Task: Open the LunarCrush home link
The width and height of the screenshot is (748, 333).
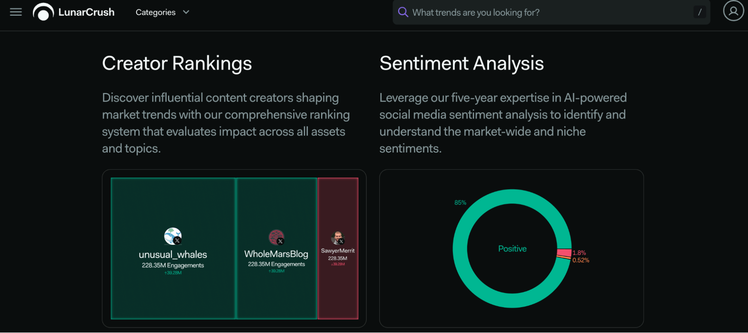Action: (x=74, y=12)
